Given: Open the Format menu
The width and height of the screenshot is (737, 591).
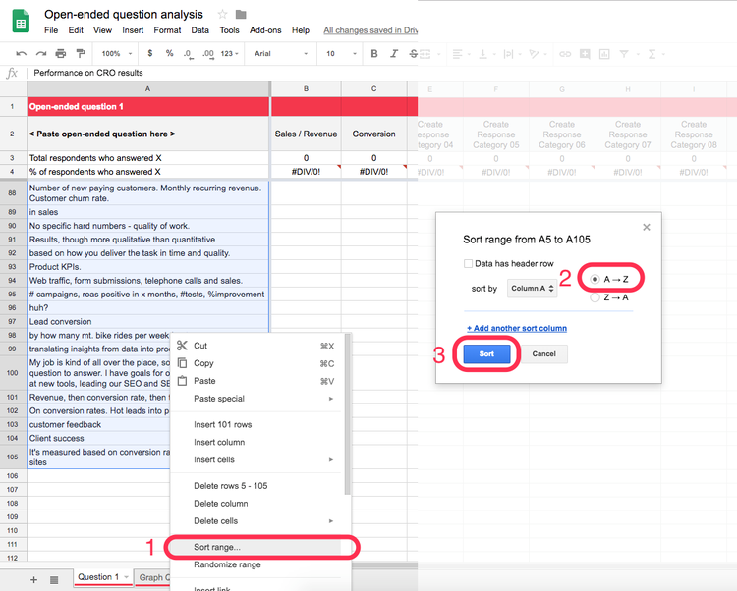Looking at the screenshot, I should click(167, 30).
